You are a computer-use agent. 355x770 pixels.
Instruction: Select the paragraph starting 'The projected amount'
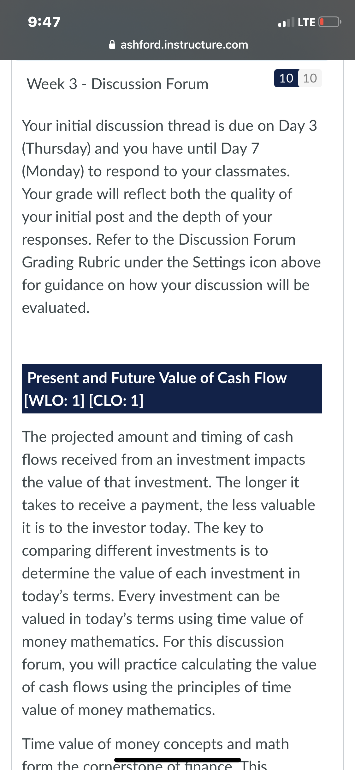pos(169,573)
